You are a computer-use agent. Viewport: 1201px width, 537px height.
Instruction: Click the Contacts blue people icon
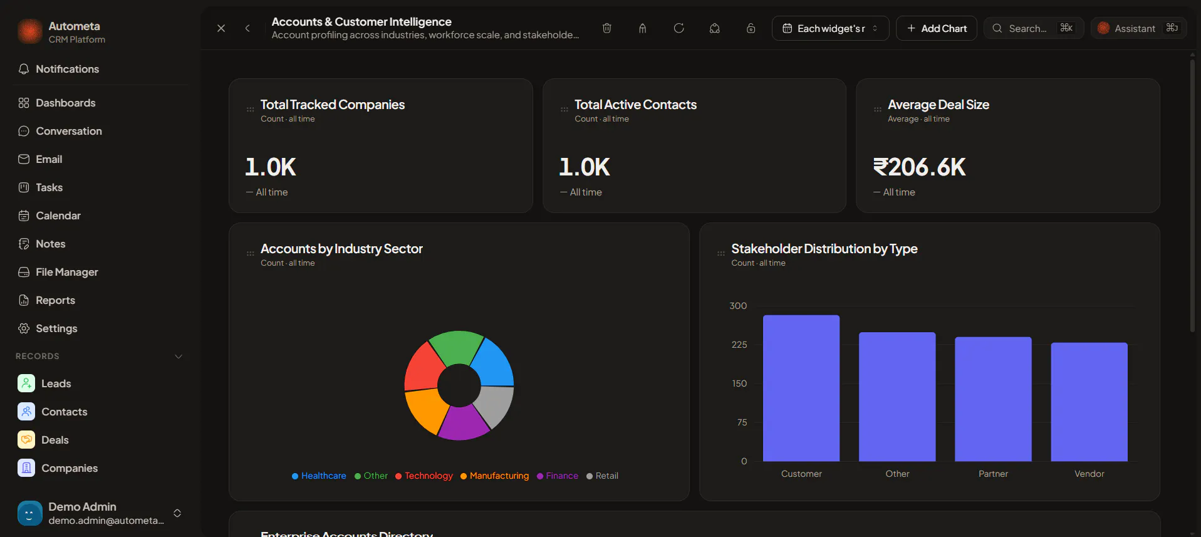26,411
